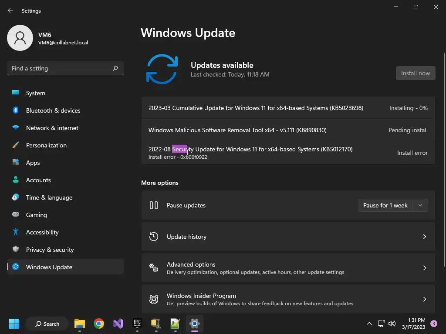Minimize the Settings window

[x=395, y=7]
